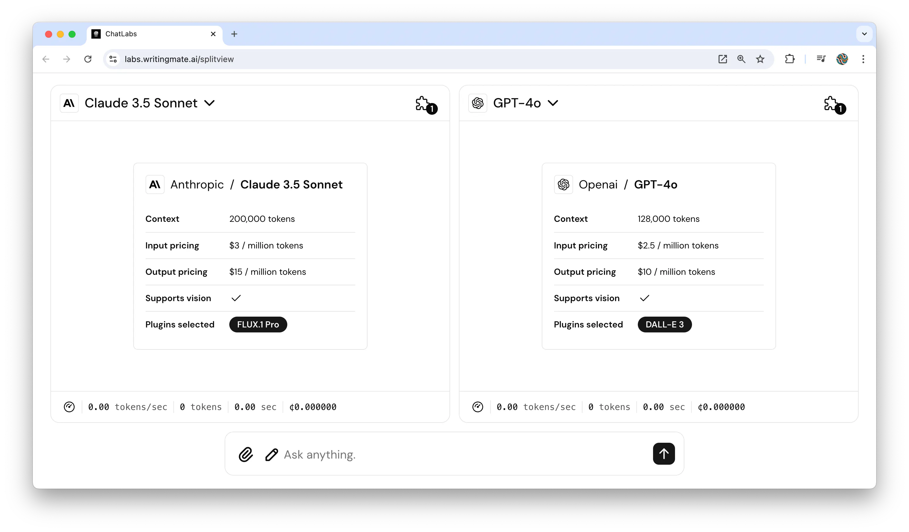Click the pencil prompt icon in input bar
Screen dimensions: 909x532
[x=272, y=454]
